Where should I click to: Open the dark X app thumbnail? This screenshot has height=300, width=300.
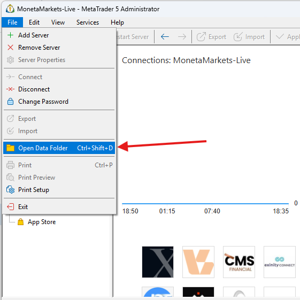click(158, 262)
